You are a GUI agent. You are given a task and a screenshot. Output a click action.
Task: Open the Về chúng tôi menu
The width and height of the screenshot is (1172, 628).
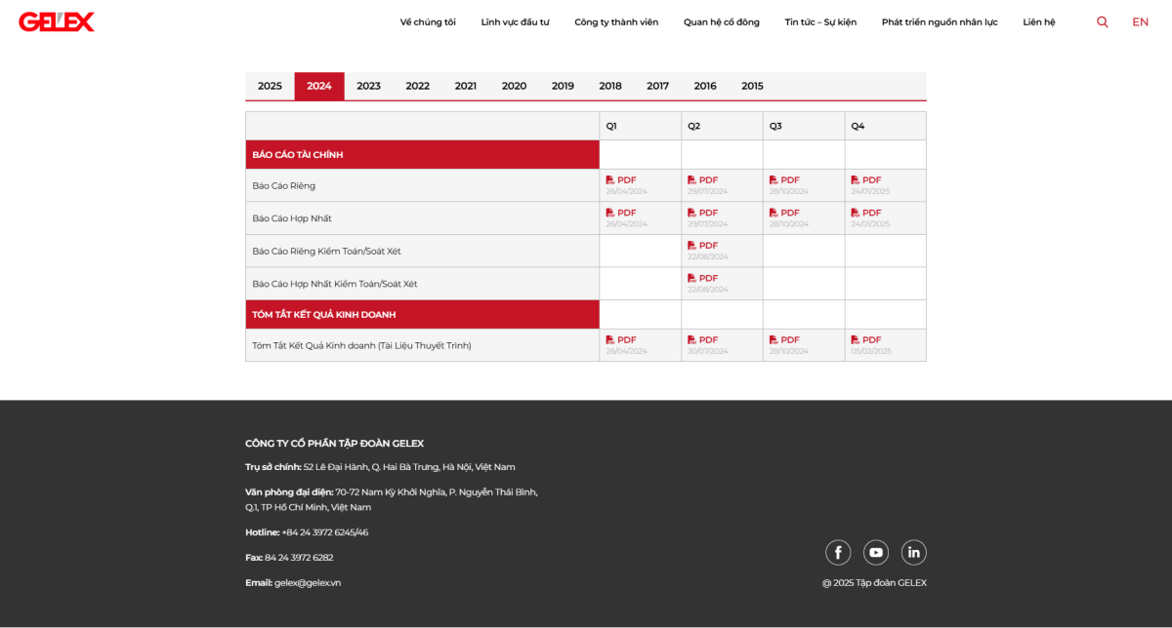click(428, 22)
